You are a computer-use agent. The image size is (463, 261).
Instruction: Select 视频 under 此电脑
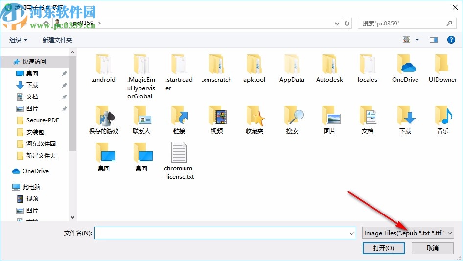pos(32,199)
